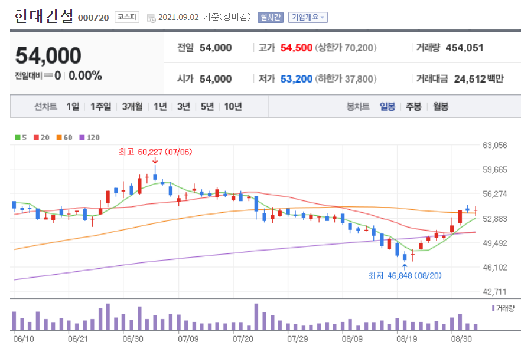Click the 08/30 date axis label
The height and width of the screenshot is (349, 521).
[461, 339]
